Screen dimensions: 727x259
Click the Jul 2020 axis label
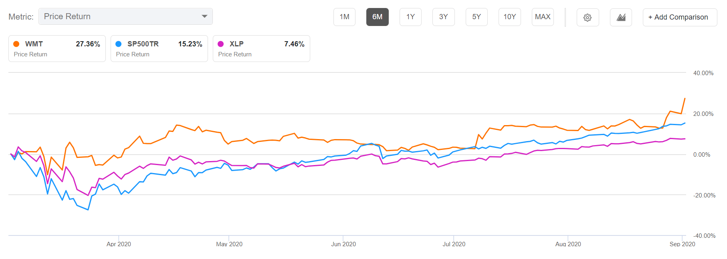[x=454, y=244]
